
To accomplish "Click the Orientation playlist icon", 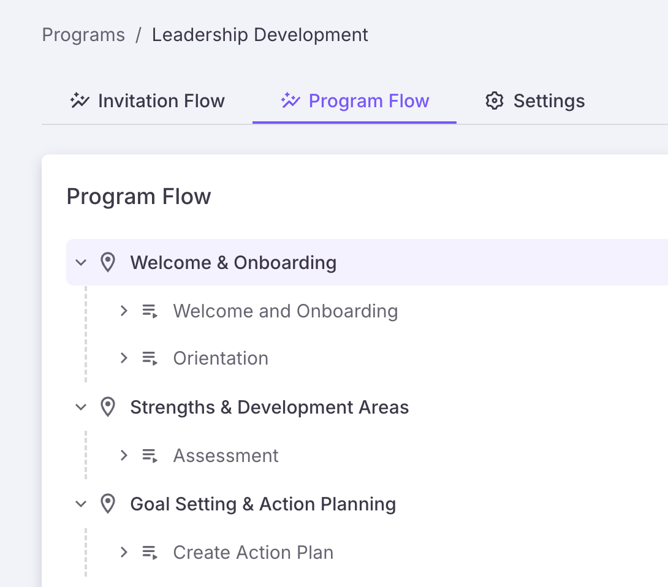I will [x=150, y=358].
